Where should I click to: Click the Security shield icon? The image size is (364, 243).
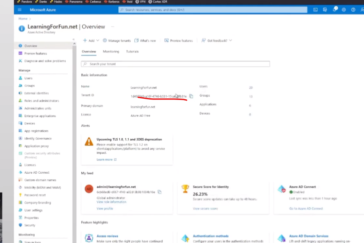[20, 225]
